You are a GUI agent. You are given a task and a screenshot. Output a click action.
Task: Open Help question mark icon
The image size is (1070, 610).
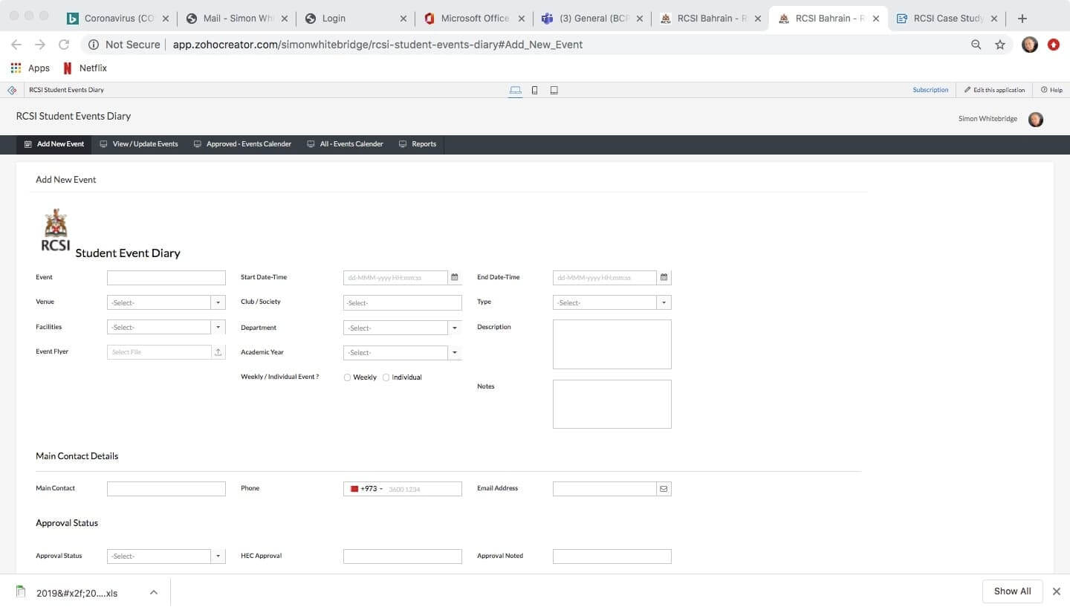point(1044,90)
